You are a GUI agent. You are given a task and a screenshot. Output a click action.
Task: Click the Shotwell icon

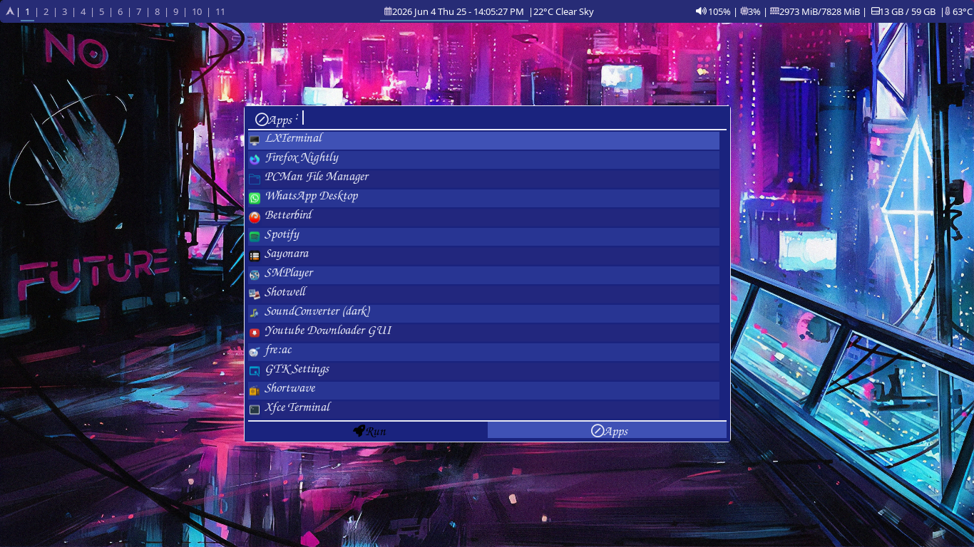coord(255,294)
